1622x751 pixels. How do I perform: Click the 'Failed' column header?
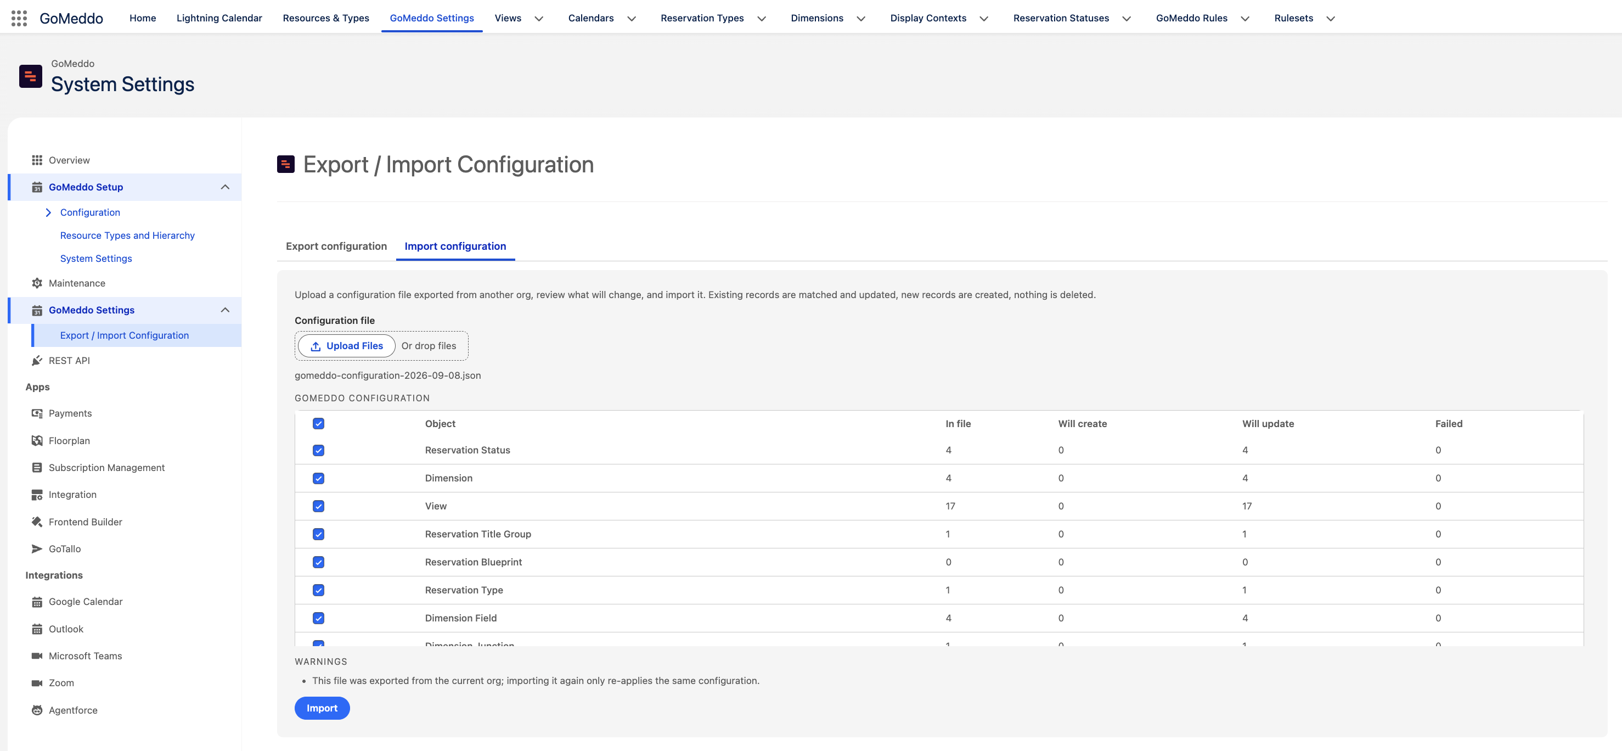tap(1449, 423)
